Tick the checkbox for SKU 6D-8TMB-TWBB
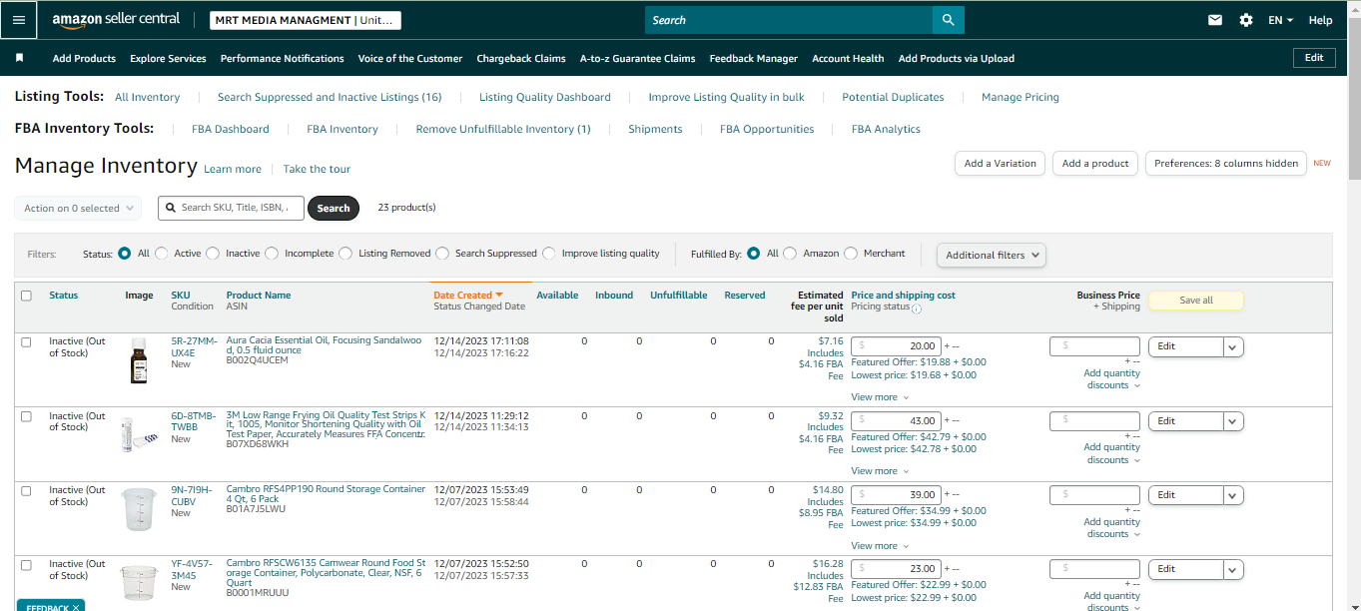The image size is (1361, 611). coord(26,416)
